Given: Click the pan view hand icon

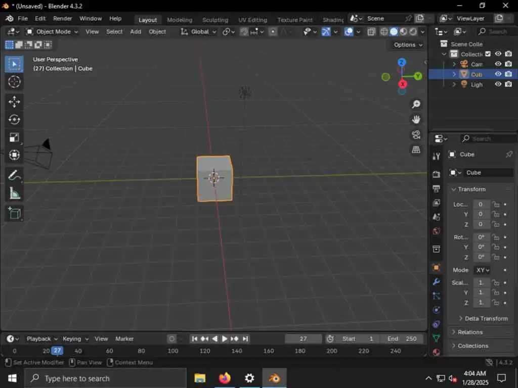Looking at the screenshot, I should (416, 119).
